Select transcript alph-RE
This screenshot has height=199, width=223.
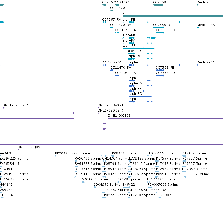coord(173,22)
